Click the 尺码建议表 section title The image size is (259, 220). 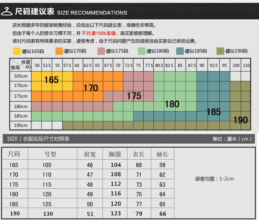tap(35, 12)
